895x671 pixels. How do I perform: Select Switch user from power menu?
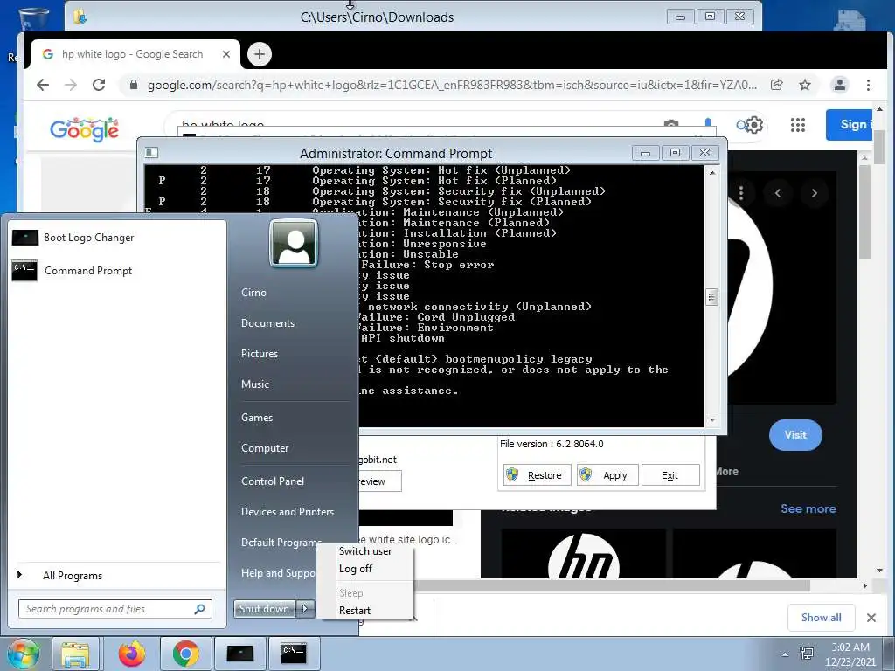click(x=365, y=551)
